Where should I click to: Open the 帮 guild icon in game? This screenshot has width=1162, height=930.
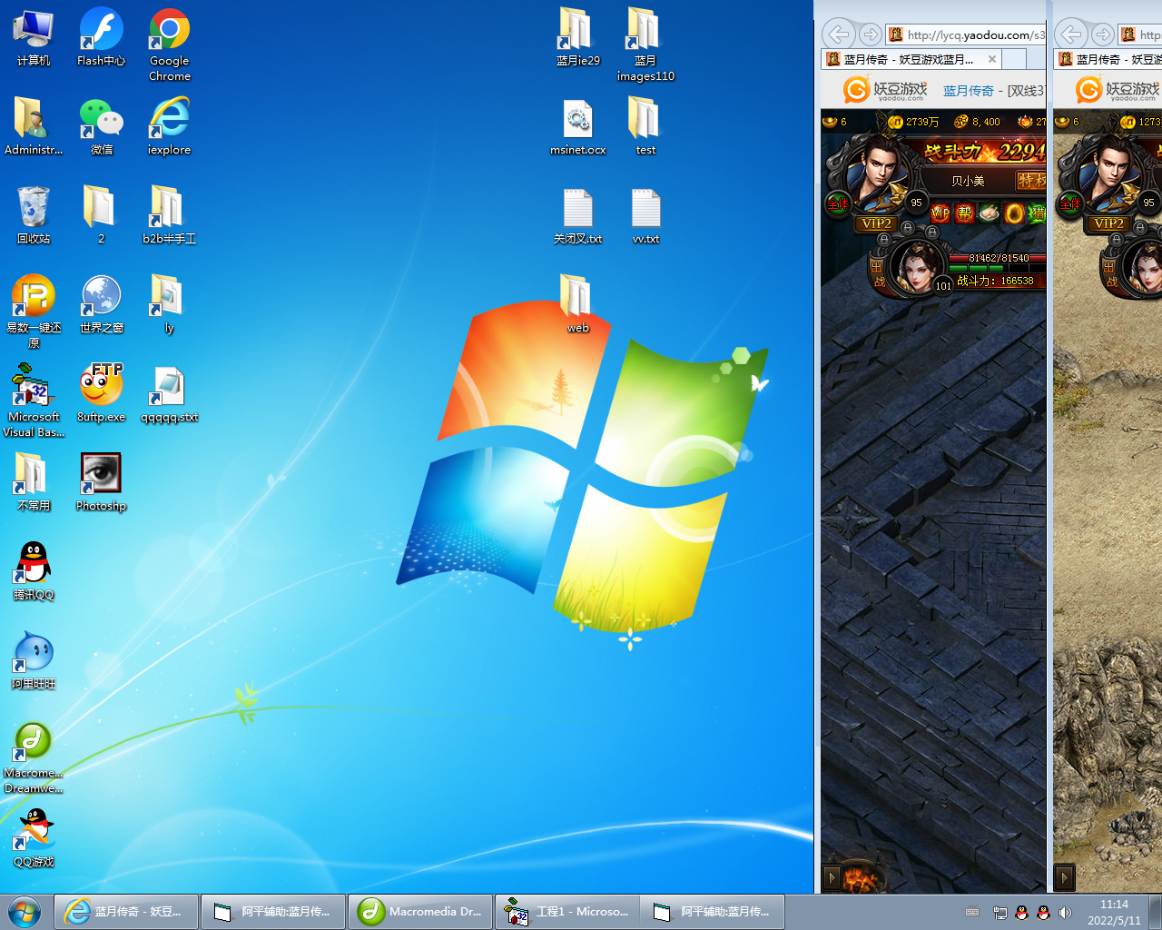pyautogui.click(x=964, y=213)
